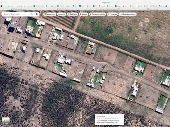Select the Museos chip
Screen dimensions: 170x127
tap(84, 14)
